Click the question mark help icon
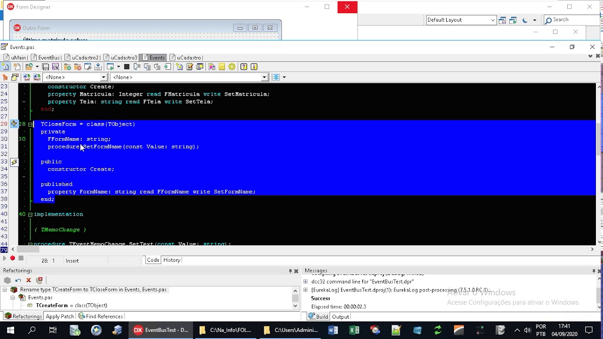The width and height of the screenshot is (603, 339). (244, 66)
